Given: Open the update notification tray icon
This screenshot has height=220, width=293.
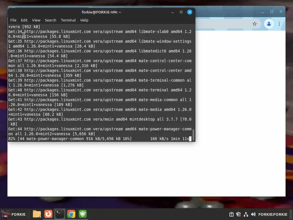Looking at the screenshot, I should (231, 214).
